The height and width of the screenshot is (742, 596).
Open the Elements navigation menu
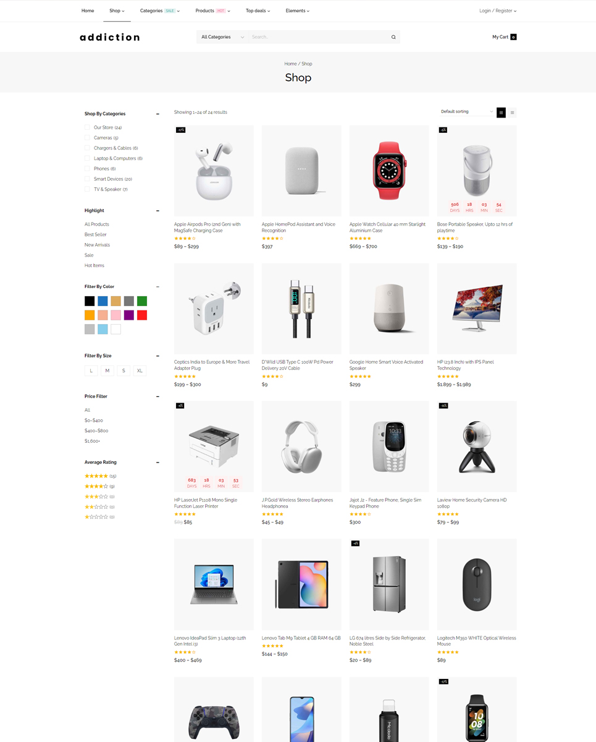click(x=298, y=11)
